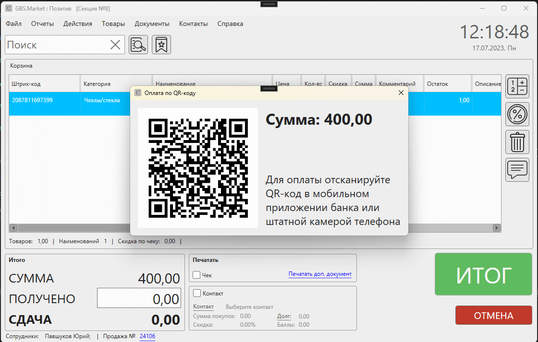
Task: Open the percent discount tool
Action: (x=517, y=114)
